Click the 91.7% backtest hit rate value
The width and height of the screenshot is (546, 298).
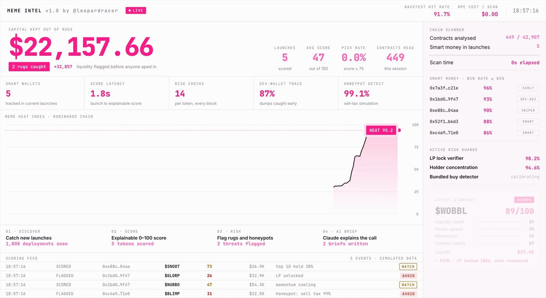point(441,14)
